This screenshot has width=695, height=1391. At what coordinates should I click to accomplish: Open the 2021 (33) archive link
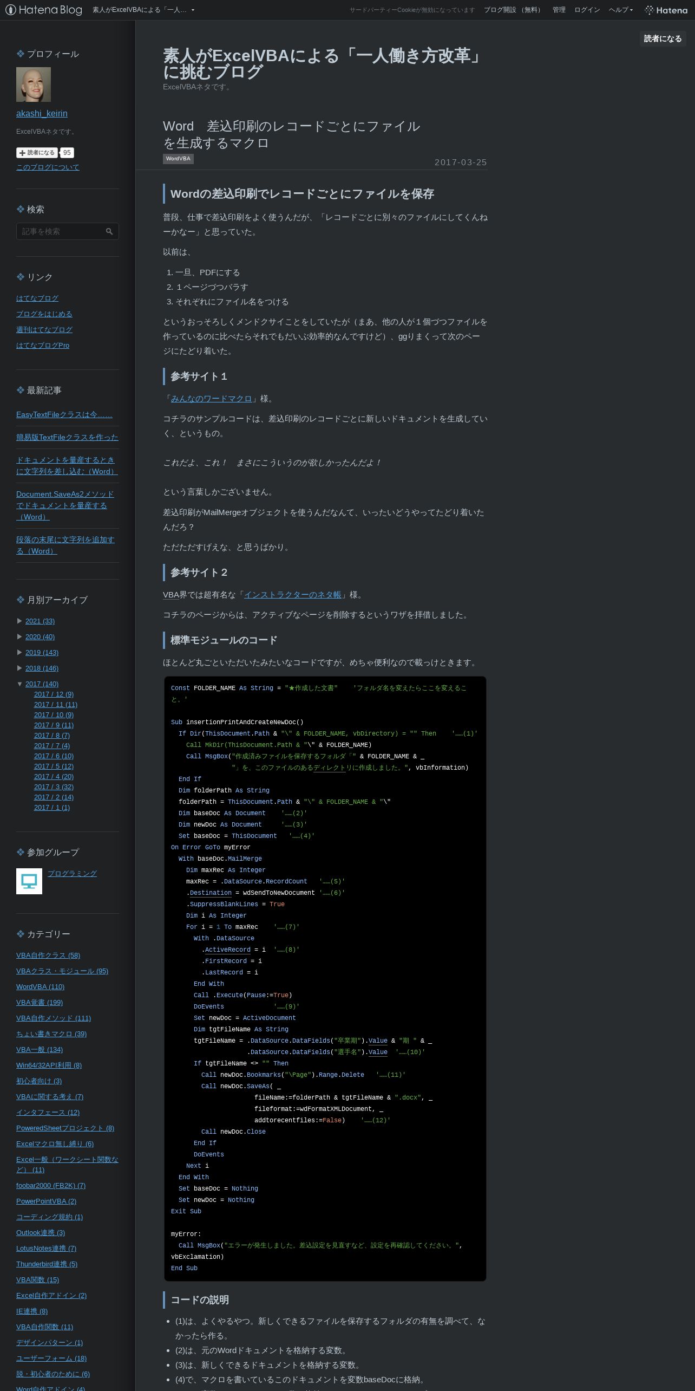(40, 621)
